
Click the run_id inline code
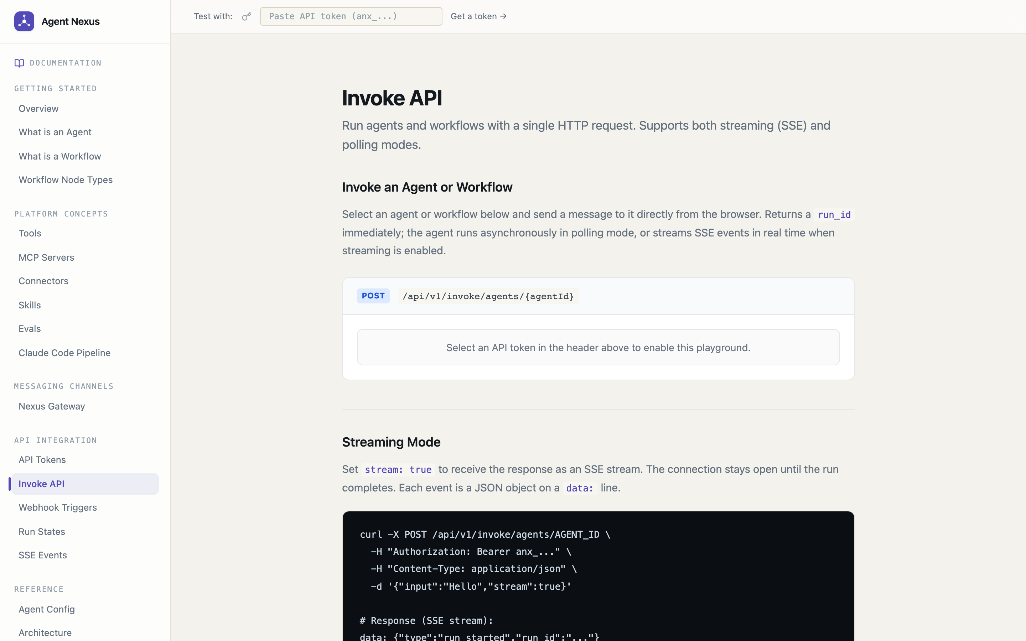834,215
